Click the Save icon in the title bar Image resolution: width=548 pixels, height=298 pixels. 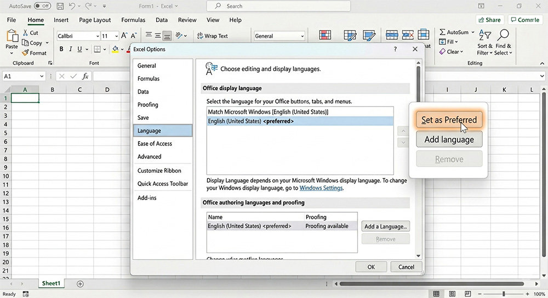pyautogui.click(x=60, y=6)
